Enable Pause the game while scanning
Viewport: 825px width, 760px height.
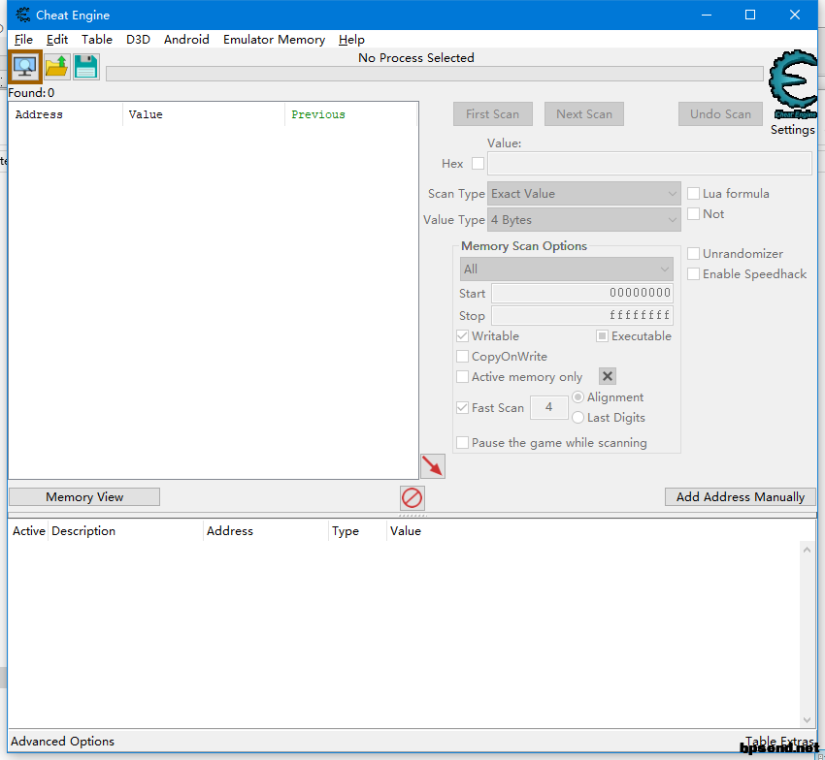[x=462, y=443]
